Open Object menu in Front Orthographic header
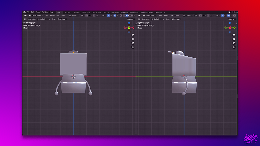 [x=63, y=16]
